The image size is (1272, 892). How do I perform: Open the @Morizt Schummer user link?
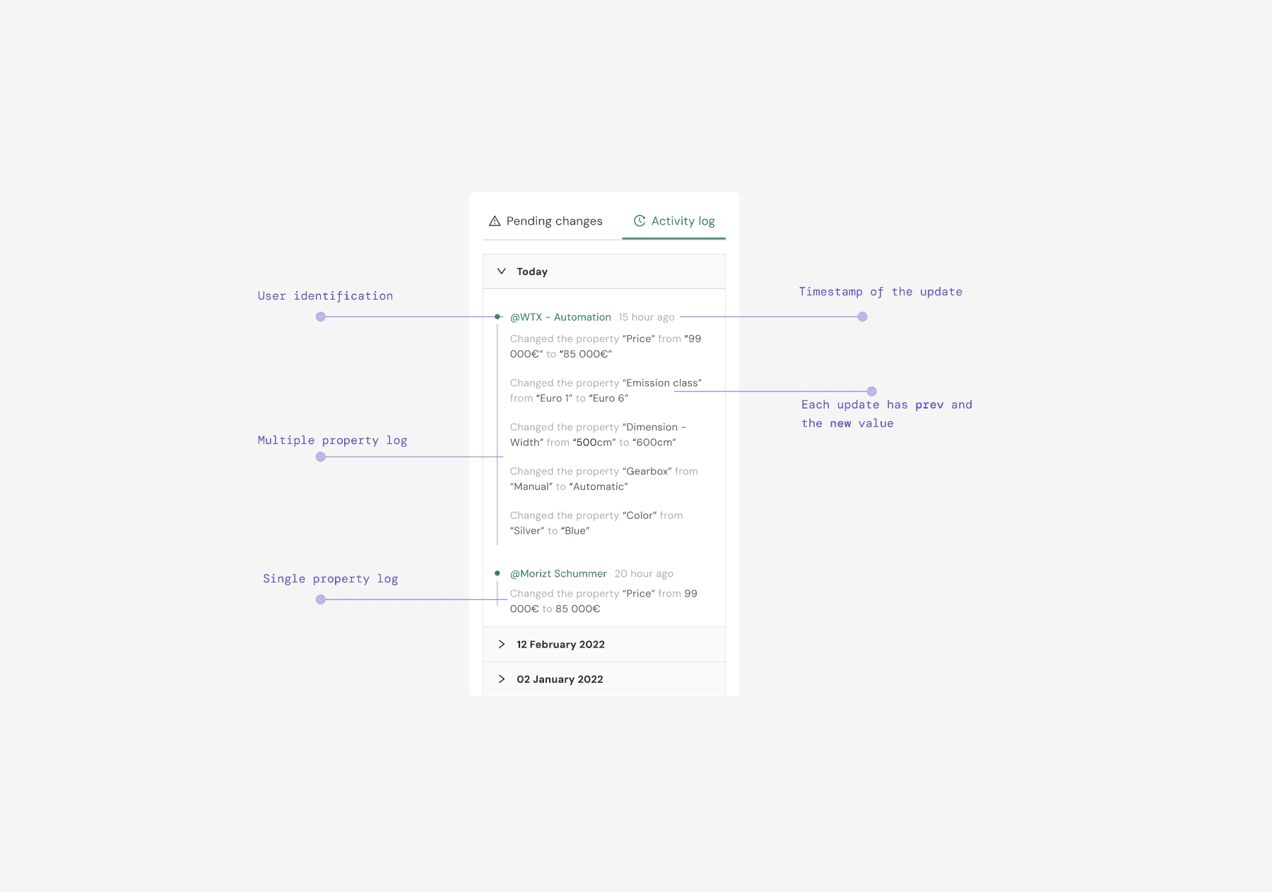coord(558,574)
